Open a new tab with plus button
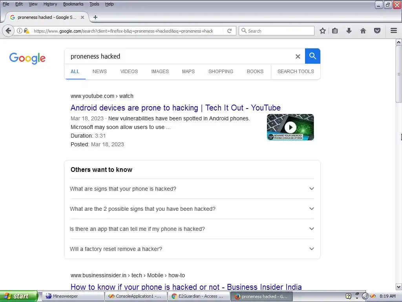This screenshot has width=402, height=302. (95, 17)
